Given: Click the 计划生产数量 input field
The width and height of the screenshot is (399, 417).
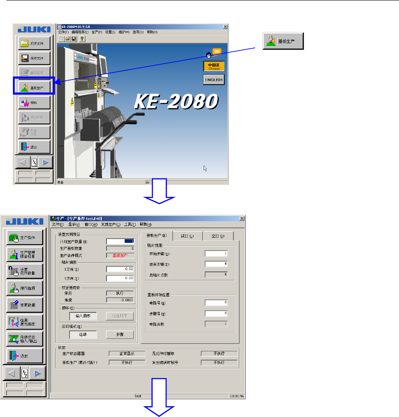Looking at the screenshot, I should tap(120, 241).
